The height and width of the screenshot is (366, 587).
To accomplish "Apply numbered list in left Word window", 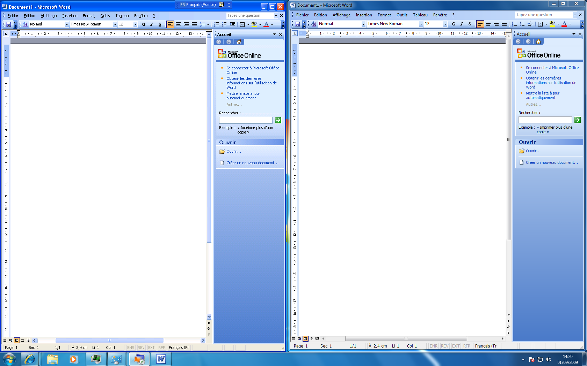I will point(216,24).
